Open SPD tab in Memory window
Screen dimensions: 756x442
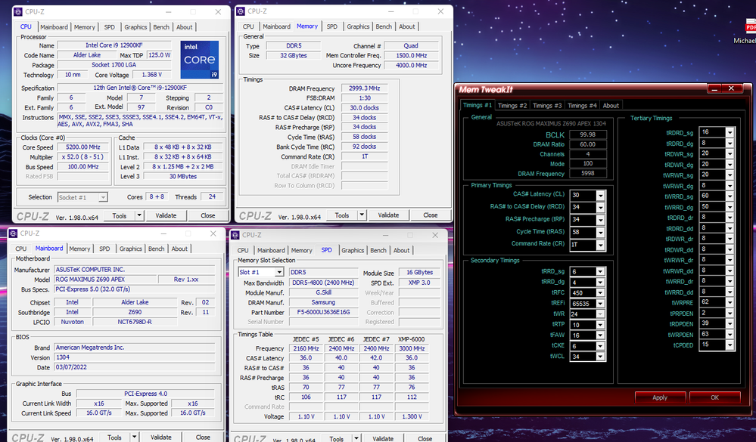[x=331, y=26]
